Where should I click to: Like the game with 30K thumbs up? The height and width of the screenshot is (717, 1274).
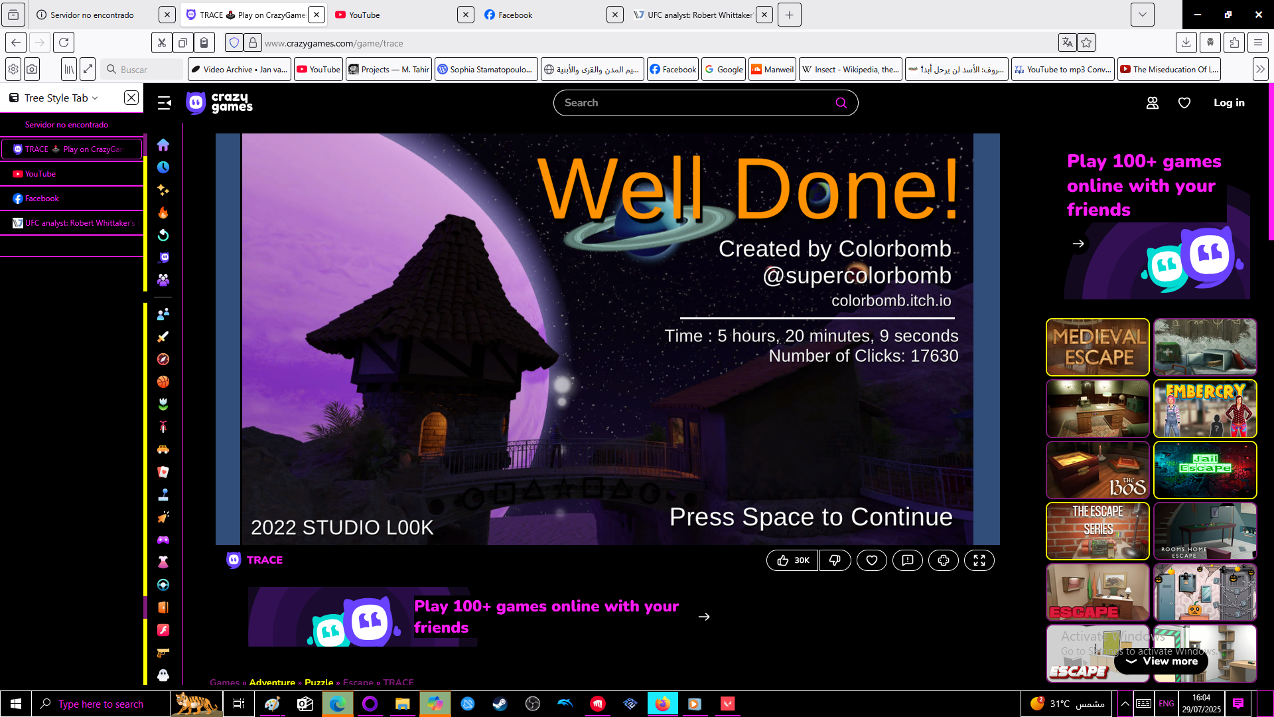click(792, 560)
